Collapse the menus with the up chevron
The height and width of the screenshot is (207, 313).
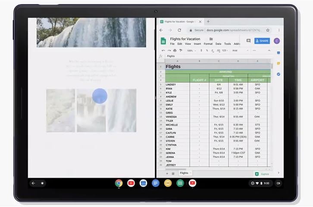[269, 51]
